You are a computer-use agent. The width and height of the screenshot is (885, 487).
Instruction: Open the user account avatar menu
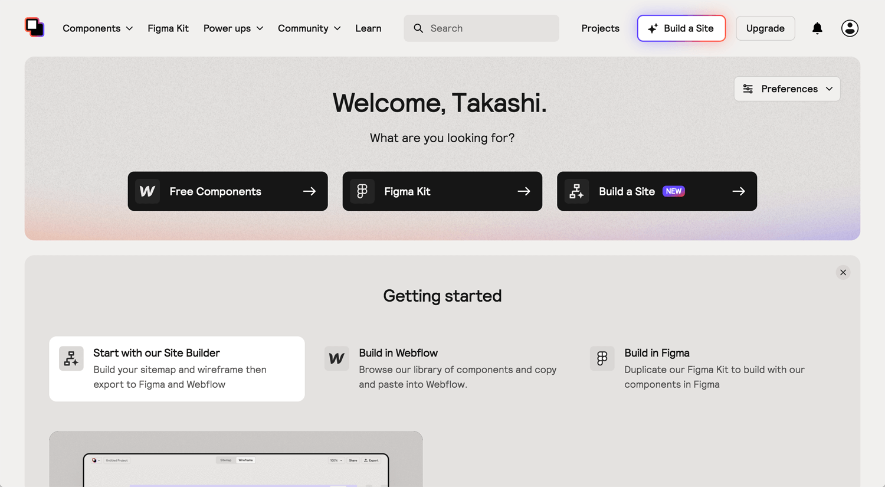tap(850, 28)
